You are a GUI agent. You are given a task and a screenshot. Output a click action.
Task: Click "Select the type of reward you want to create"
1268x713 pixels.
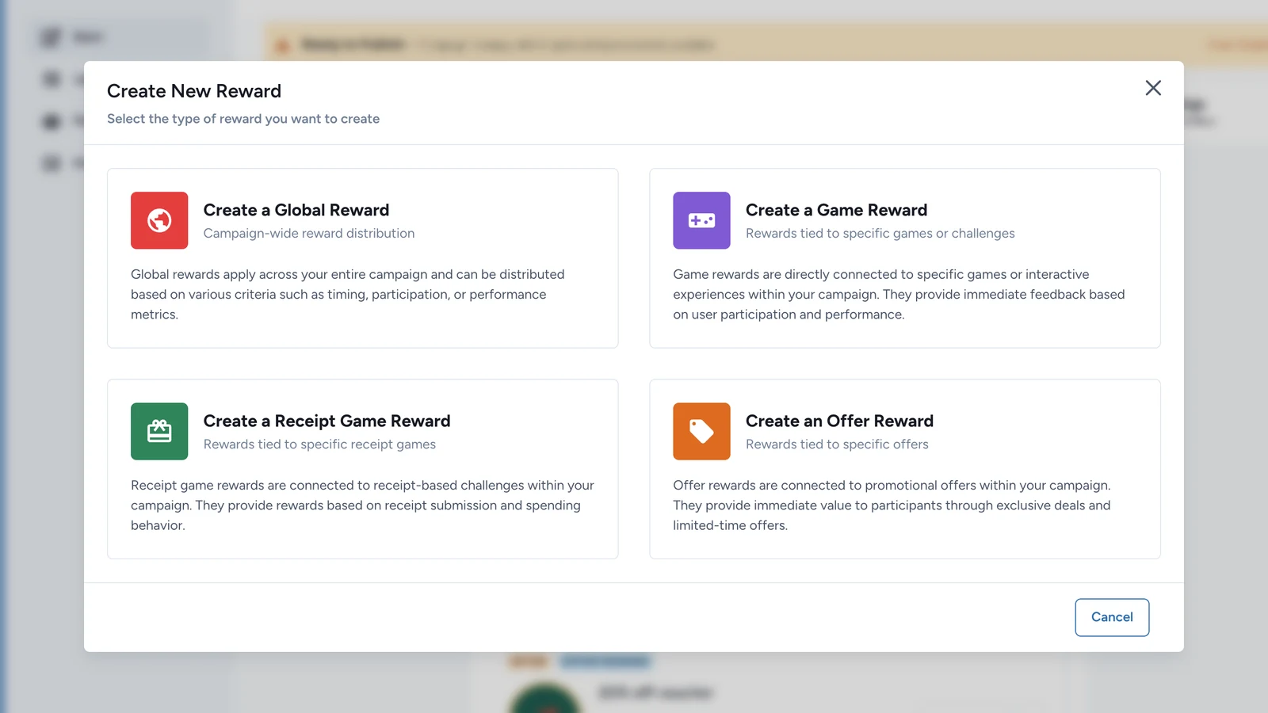coord(243,119)
